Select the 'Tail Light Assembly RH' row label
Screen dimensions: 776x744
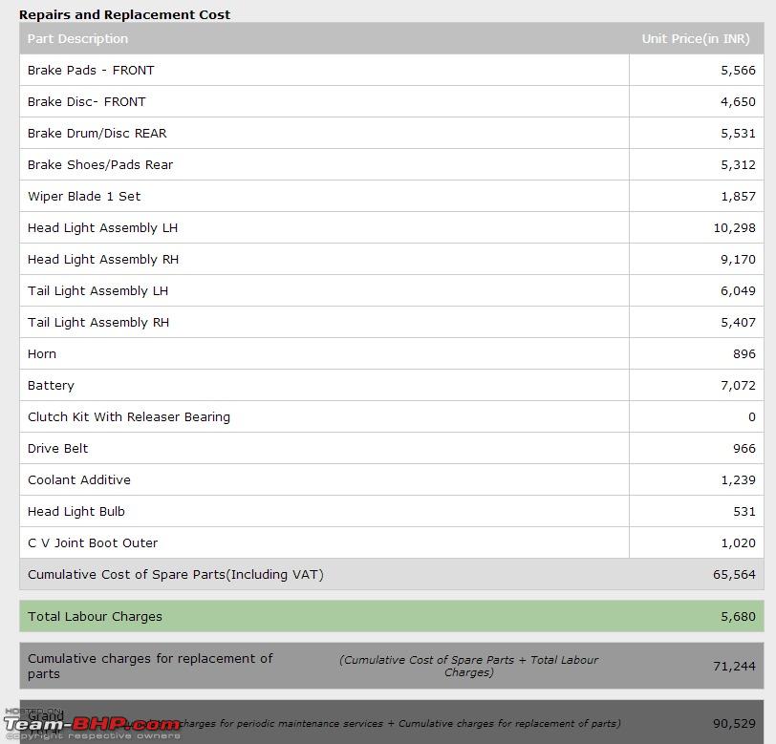[x=98, y=323]
